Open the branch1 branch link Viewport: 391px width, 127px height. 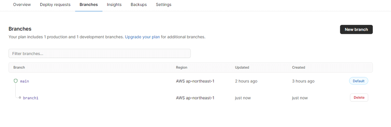pyautogui.click(x=31, y=98)
